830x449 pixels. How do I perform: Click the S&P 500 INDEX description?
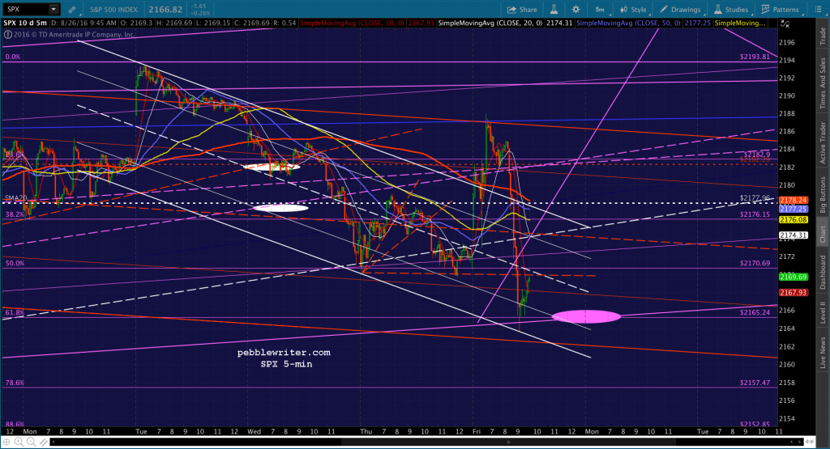(113, 10)
